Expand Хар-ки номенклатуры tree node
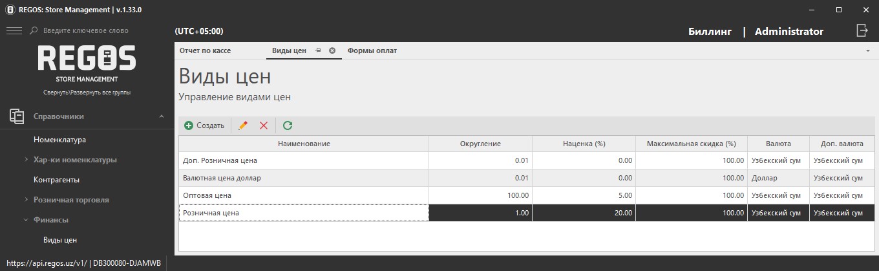 26,160
